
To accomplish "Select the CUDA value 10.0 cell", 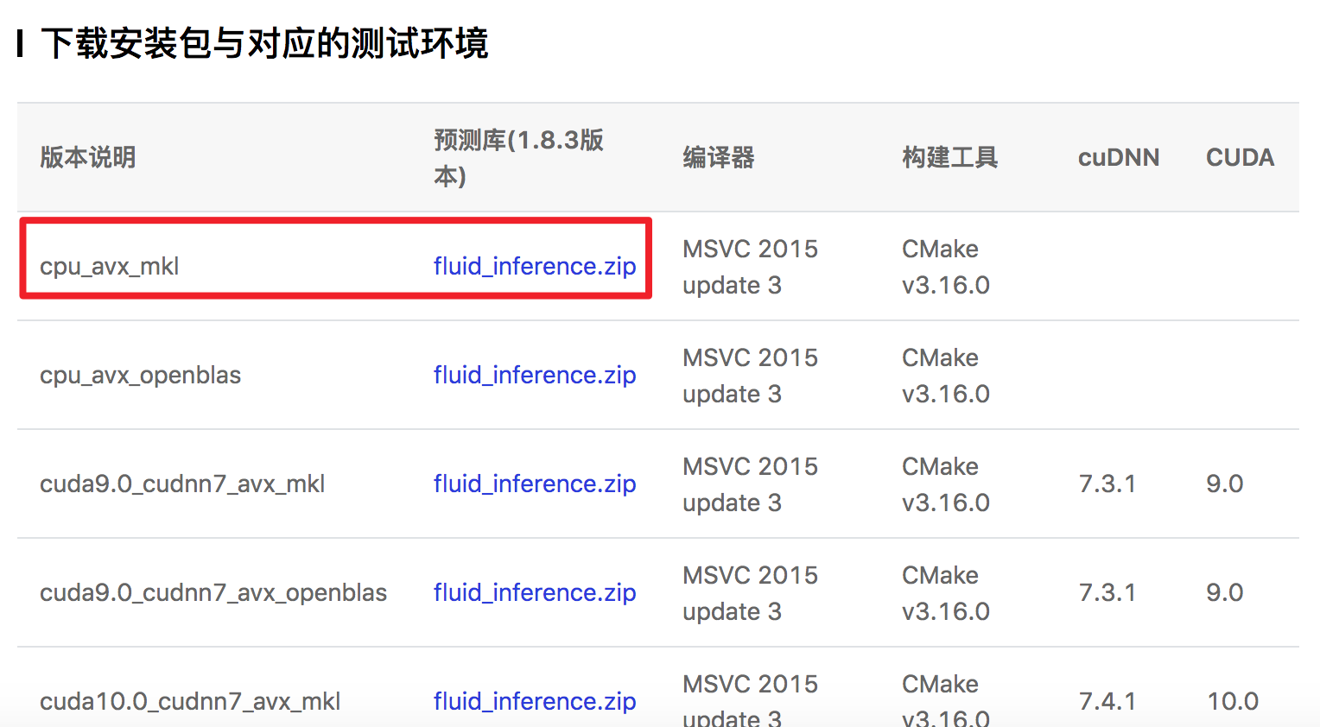I will tap(1234, 701).
